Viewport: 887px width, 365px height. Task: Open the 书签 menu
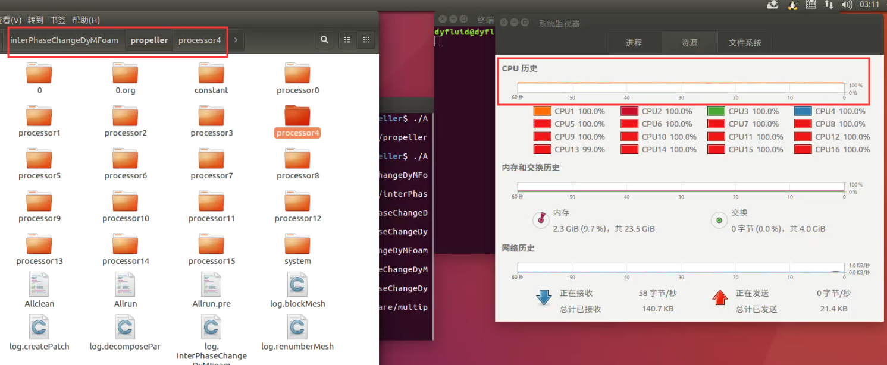click(x=58, y=20)
